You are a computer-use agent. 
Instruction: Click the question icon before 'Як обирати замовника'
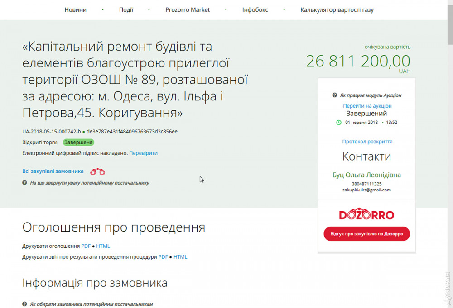point(25,304)
